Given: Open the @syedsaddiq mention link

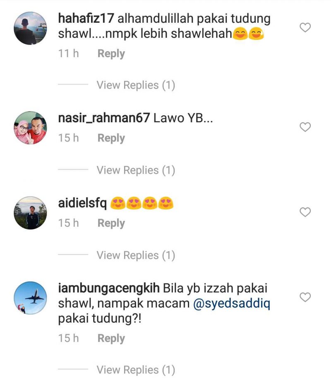Looking at the screenshot, I should point(232,303).
